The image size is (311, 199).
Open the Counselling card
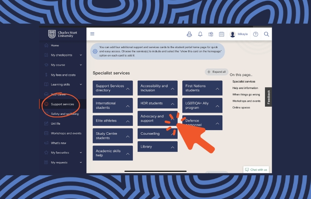click(158, 134)
